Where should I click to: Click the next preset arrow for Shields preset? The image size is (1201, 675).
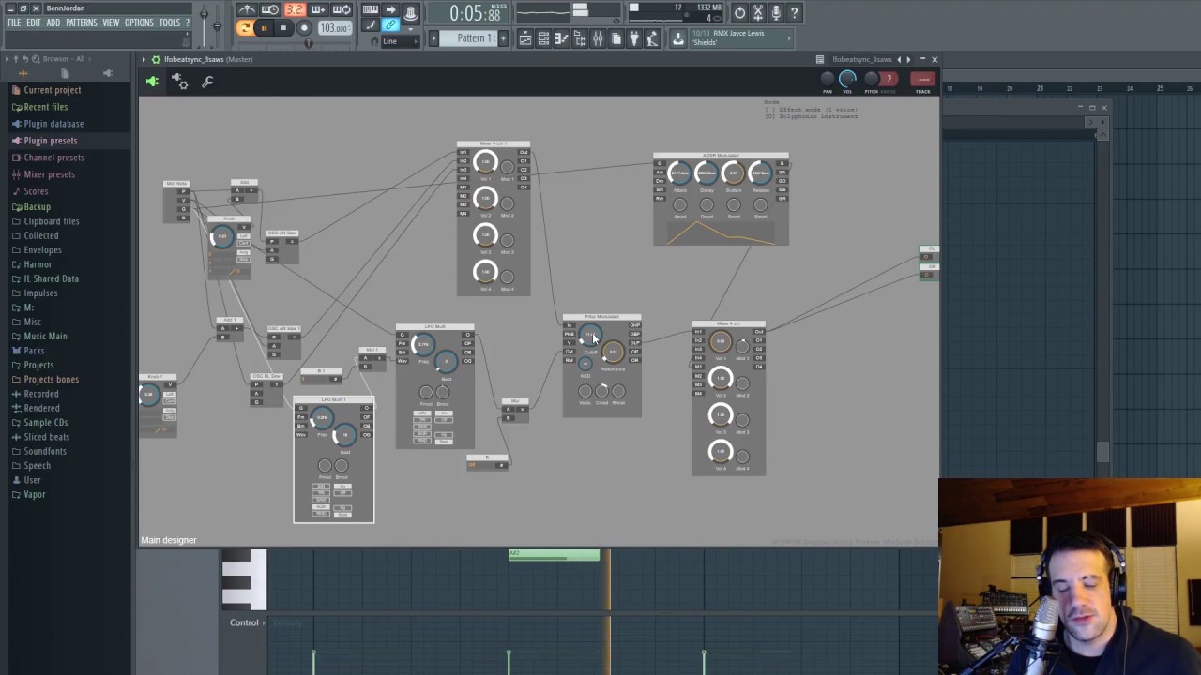(788, 38)
